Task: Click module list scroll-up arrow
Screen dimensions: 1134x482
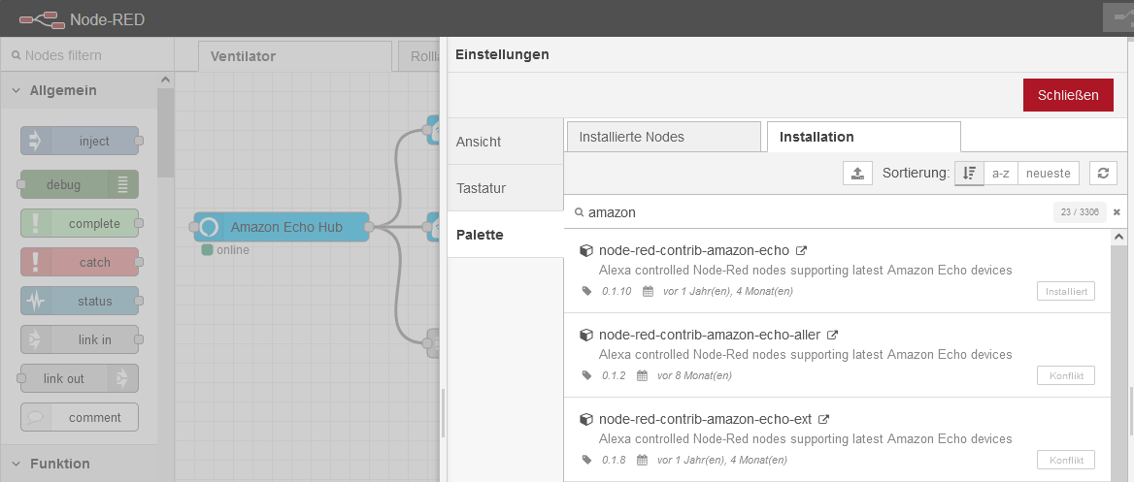Action: click(1118, 237)
